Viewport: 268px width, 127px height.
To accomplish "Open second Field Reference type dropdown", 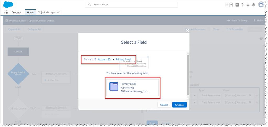I will (x=210, y=102).
